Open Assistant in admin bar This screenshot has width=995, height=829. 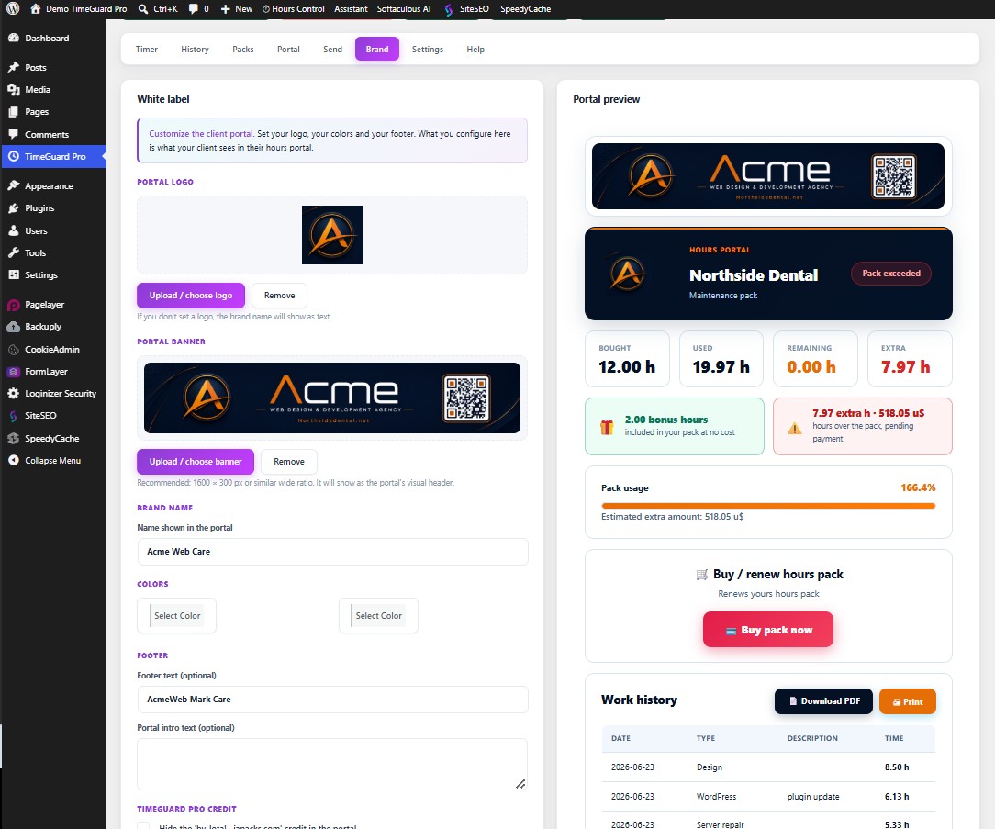coord(351,9)
